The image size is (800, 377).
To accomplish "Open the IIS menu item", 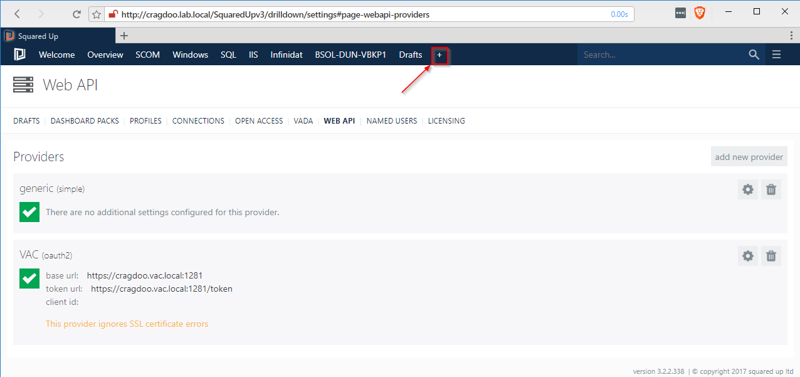I will click(x=253, y=55).
